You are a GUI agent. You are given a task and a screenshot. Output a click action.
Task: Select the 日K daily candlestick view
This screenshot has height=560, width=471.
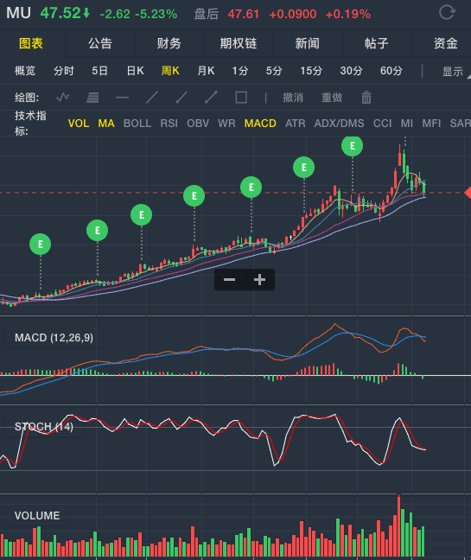tap(136, 71)
